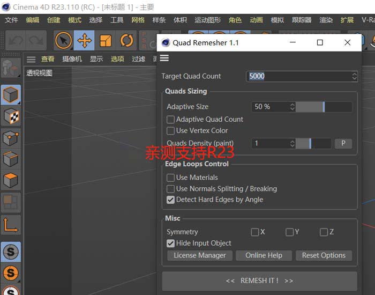Open the 创建 menu
Screen dimensions: 375x295
[x=54, y=20]
